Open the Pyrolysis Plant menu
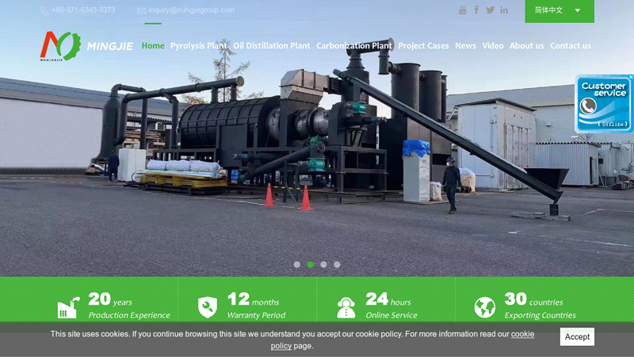The width and height of the screenshot is (634, 357). [x=199, y=46]
